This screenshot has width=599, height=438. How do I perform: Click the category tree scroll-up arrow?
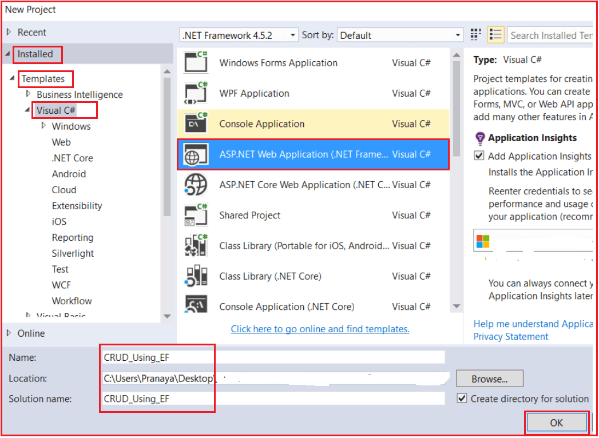click(166, 71)
